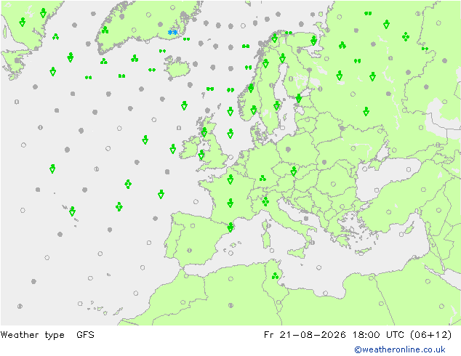The height and width of the screenshot is (356, 461).
Task: Click the gray dot in the southern Adriatic Sea
Action: click(306, 219)
